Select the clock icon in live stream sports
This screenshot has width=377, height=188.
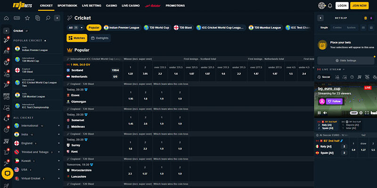tap(352, 77)
